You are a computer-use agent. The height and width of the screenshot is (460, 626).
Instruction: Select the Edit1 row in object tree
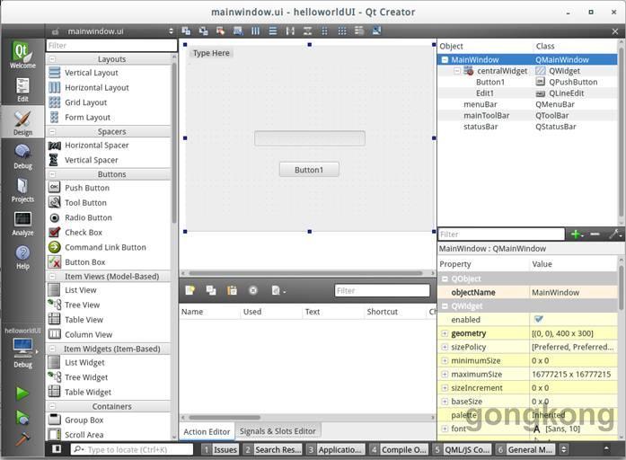click(x=527, y=93)
